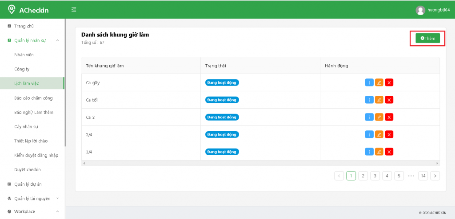
Task: Open Báo cáo chấm công
Action: click(x=33, y=98)
